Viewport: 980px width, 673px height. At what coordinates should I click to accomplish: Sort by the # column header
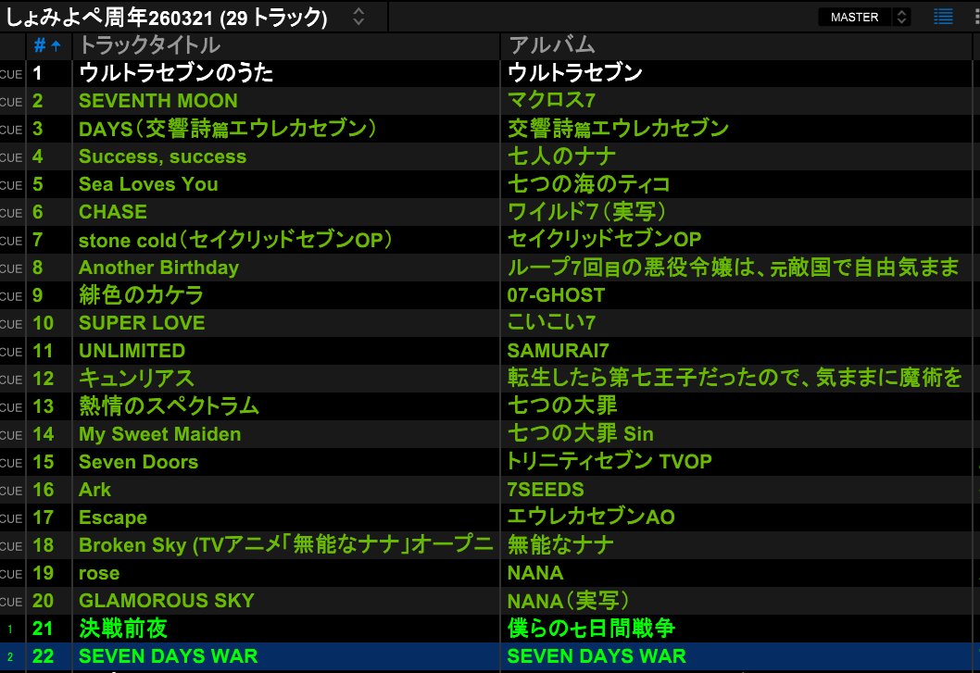47,45
